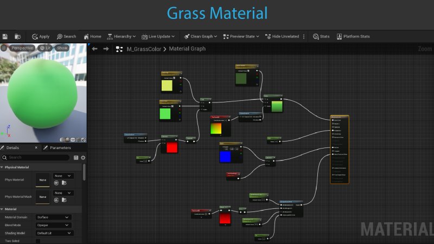
Task: Open details panel settings gear
Action: [x=83, y=157]
